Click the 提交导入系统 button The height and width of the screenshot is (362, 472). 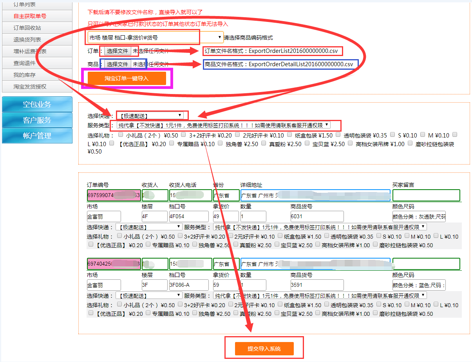[264, 348]
